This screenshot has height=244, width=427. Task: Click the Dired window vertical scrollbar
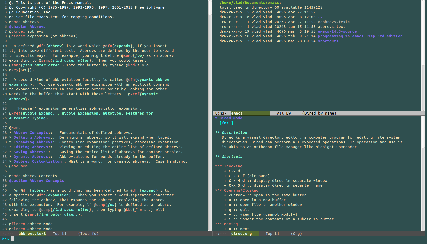(423, 55)
